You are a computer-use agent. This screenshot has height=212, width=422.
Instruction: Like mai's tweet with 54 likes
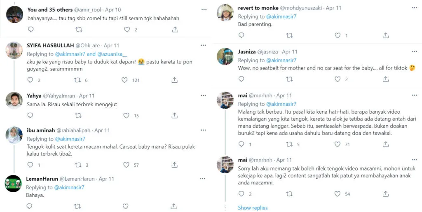tap(338, 194)
